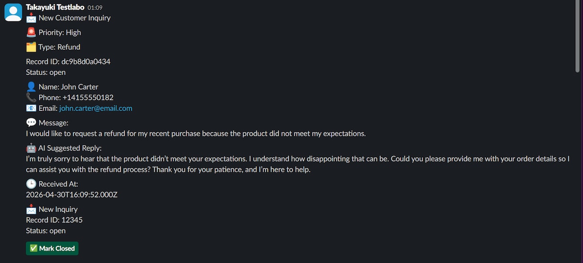Click the telephone receiver emoji beside Phone
583x263 pixels.
31,97
